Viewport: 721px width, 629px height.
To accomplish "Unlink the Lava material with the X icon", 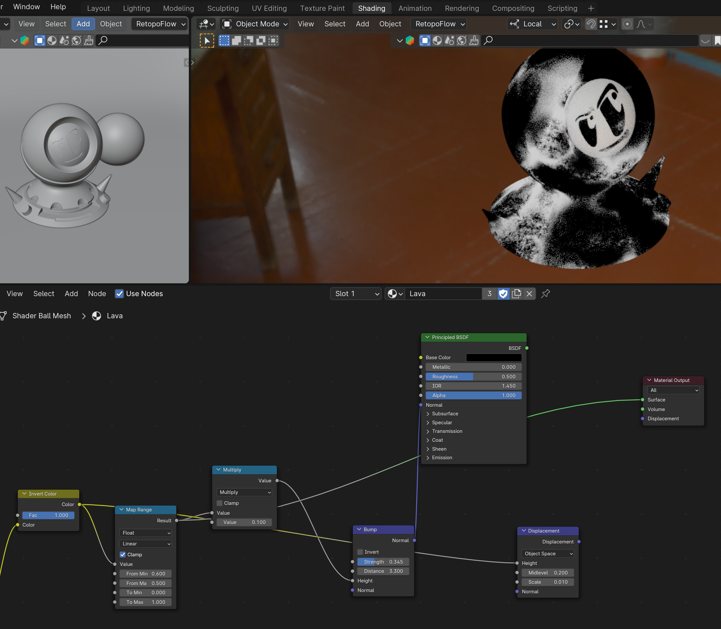I will (529, 294).
